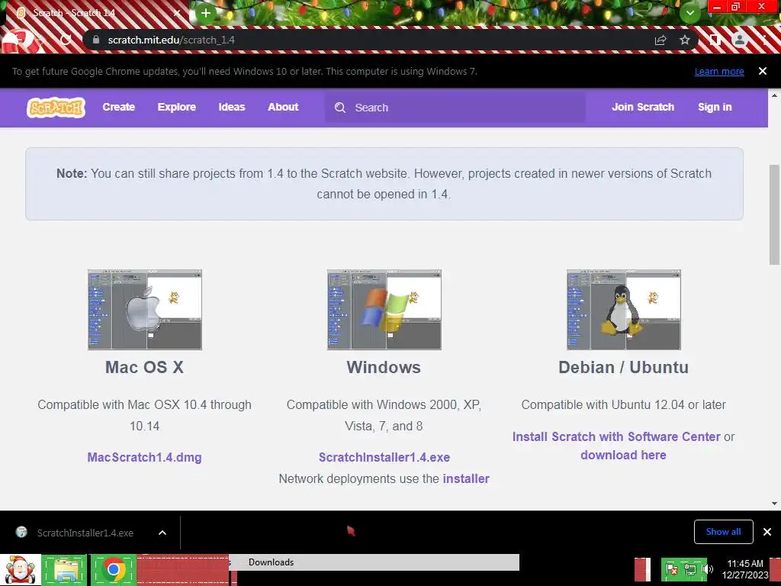Click the volume icon in system tray
The width and height of the screenshot is (781, 586).
click(x=708, y=569)
